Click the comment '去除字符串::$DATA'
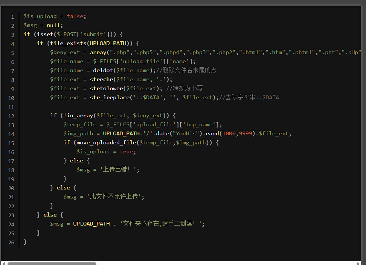 click(x=249, y=97)
